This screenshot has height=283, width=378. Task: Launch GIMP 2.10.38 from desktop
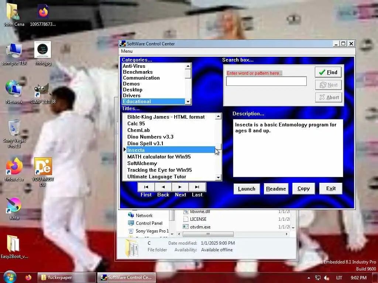(43, 93)
